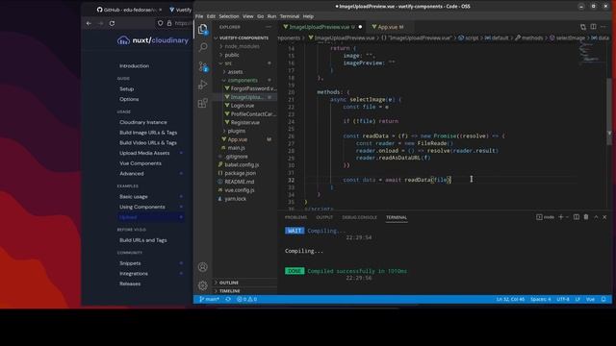Open the Run and Debug view

203,85
